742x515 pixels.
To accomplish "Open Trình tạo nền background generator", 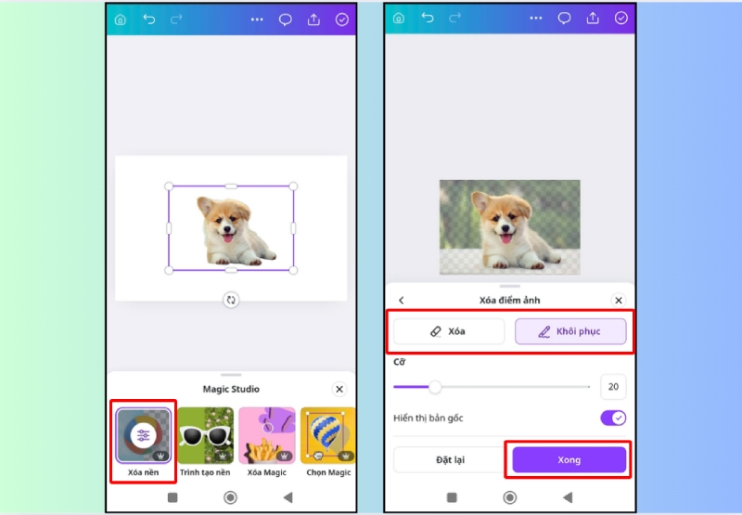I will [x=205, y=436].
